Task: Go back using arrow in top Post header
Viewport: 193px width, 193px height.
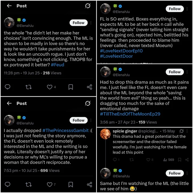Action: coord(9,6)
